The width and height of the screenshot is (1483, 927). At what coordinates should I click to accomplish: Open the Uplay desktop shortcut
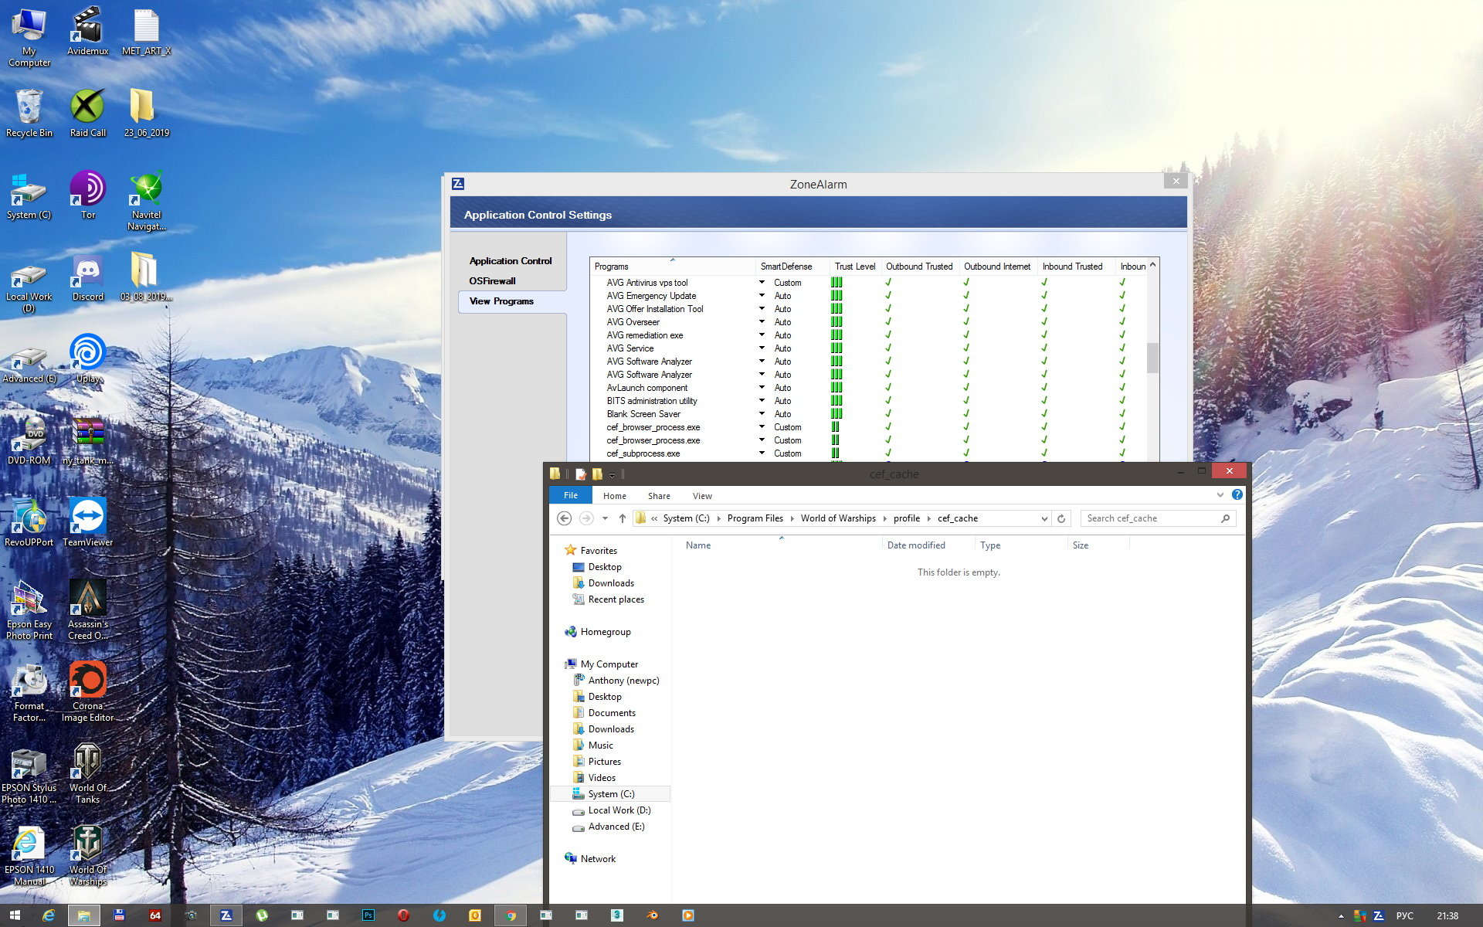[x=88, y=359]
